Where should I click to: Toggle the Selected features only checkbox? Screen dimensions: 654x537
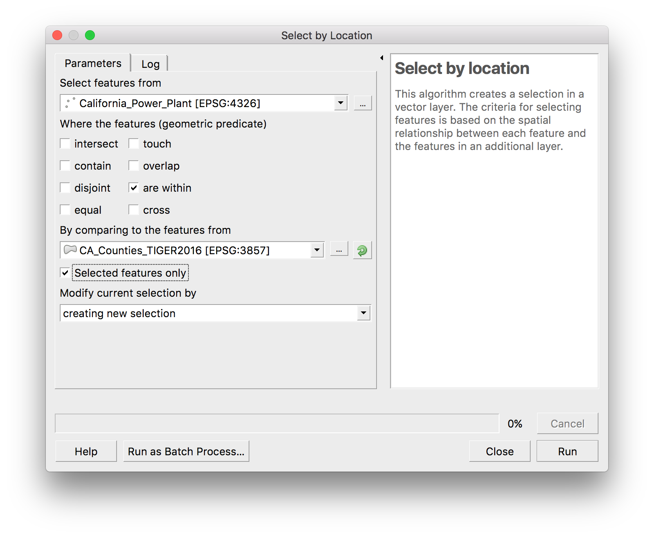(x=65, y=273)
